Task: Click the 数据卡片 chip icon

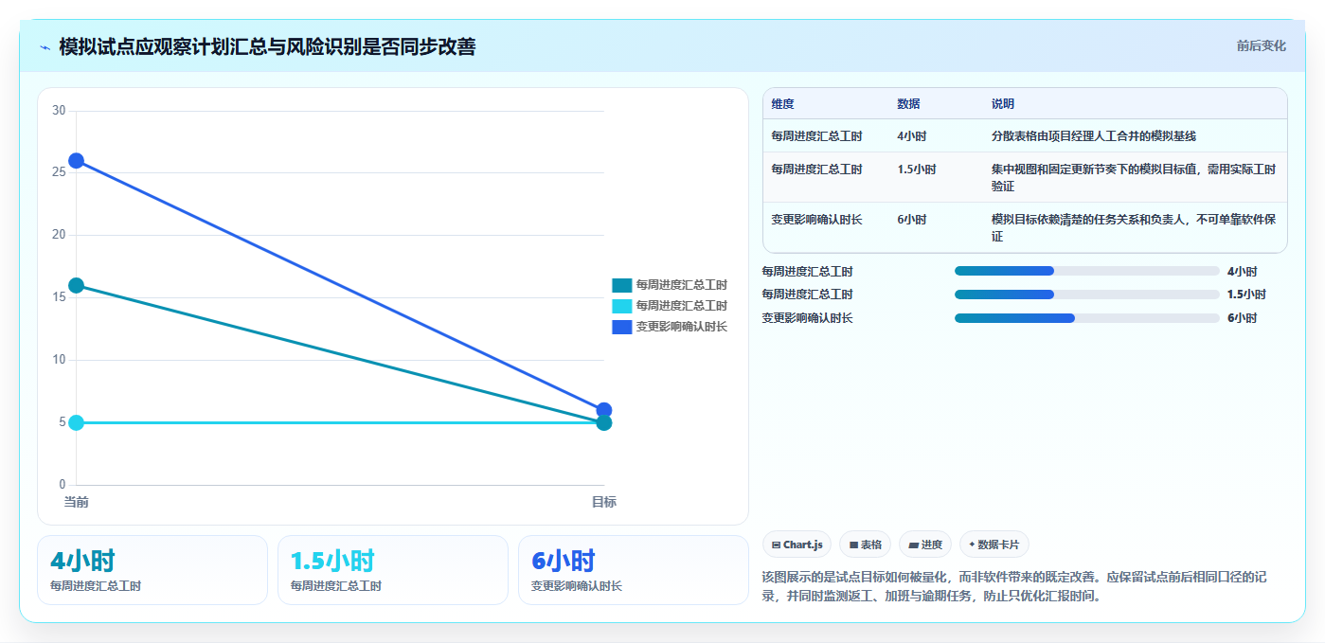Action: pos(972,545)
